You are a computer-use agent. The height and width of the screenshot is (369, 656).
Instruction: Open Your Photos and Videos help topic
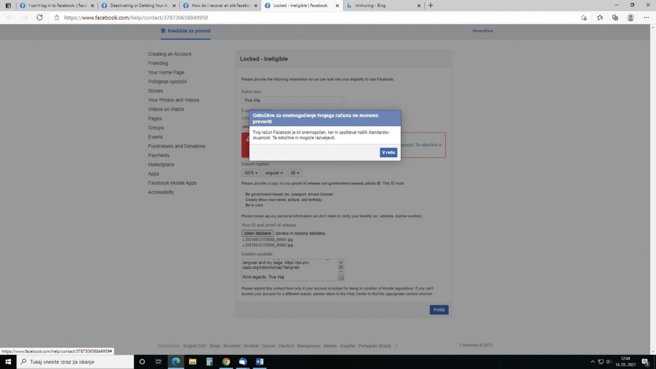173,100
